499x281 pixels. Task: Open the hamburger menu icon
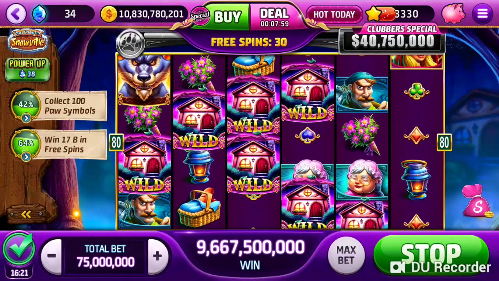click(x=482, y=14)
